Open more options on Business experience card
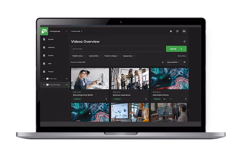This screenshot has width=242, height=161. 146,99
